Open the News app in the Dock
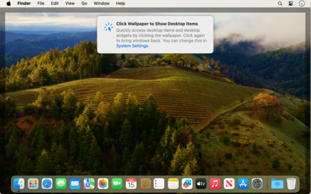Image resolution: width=311 pixels, height=194 pixels. point(229,184)
